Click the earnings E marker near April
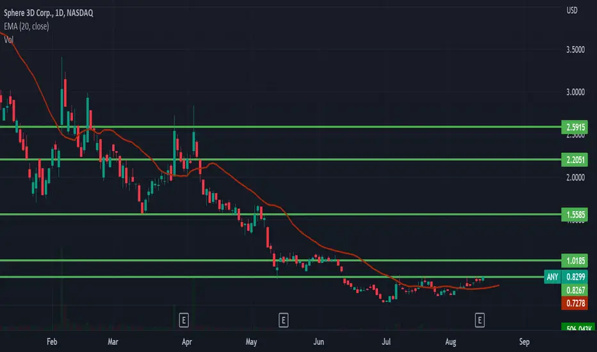This screenshot has width=597, height=352. pos(184,321)
